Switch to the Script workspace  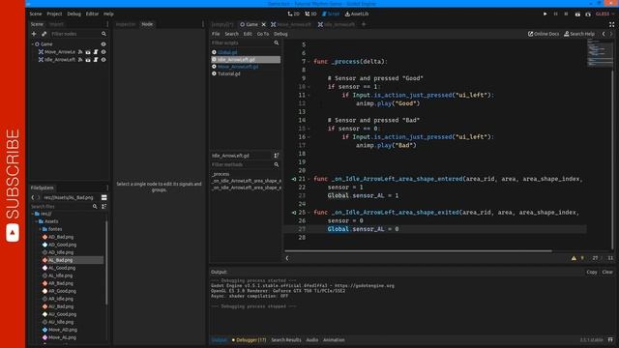click(x=331, y=14)
